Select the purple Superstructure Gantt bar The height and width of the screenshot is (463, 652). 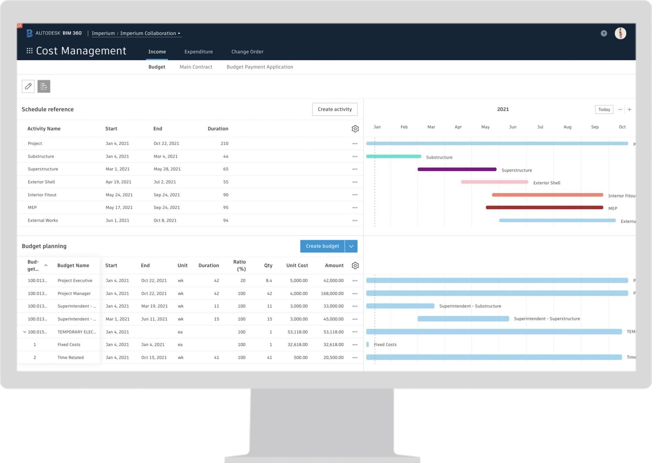[x=457, y=169]
